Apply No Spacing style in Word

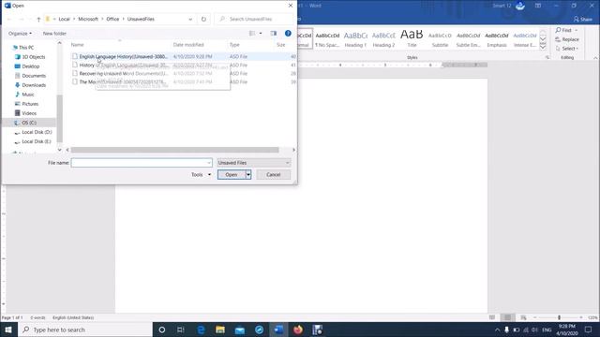click(327, 39)
